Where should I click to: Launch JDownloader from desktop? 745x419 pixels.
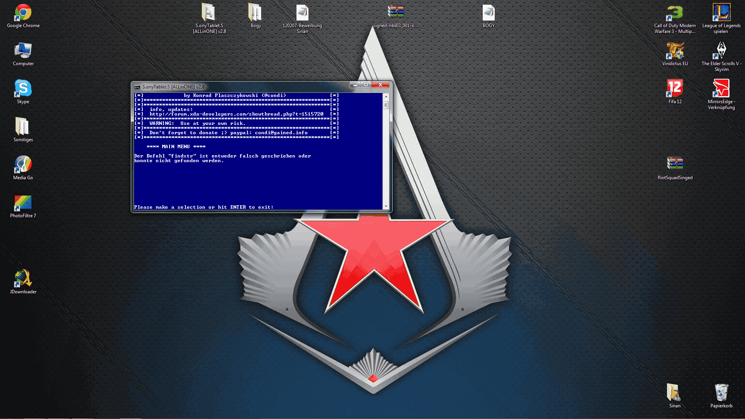click(23, 282)
